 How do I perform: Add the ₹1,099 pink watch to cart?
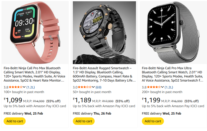point(15,121)
